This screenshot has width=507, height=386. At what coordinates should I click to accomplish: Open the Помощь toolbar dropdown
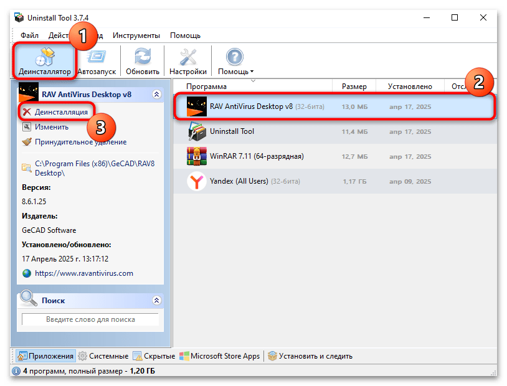235,62
